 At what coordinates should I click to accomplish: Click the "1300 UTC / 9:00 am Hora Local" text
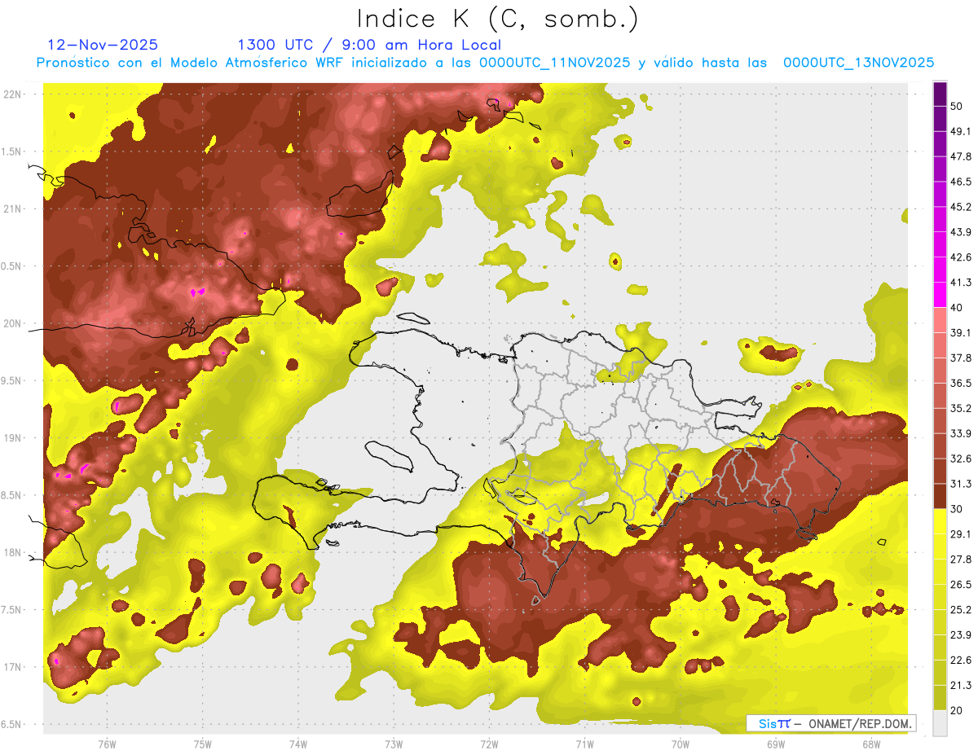[x=369, y=45]
